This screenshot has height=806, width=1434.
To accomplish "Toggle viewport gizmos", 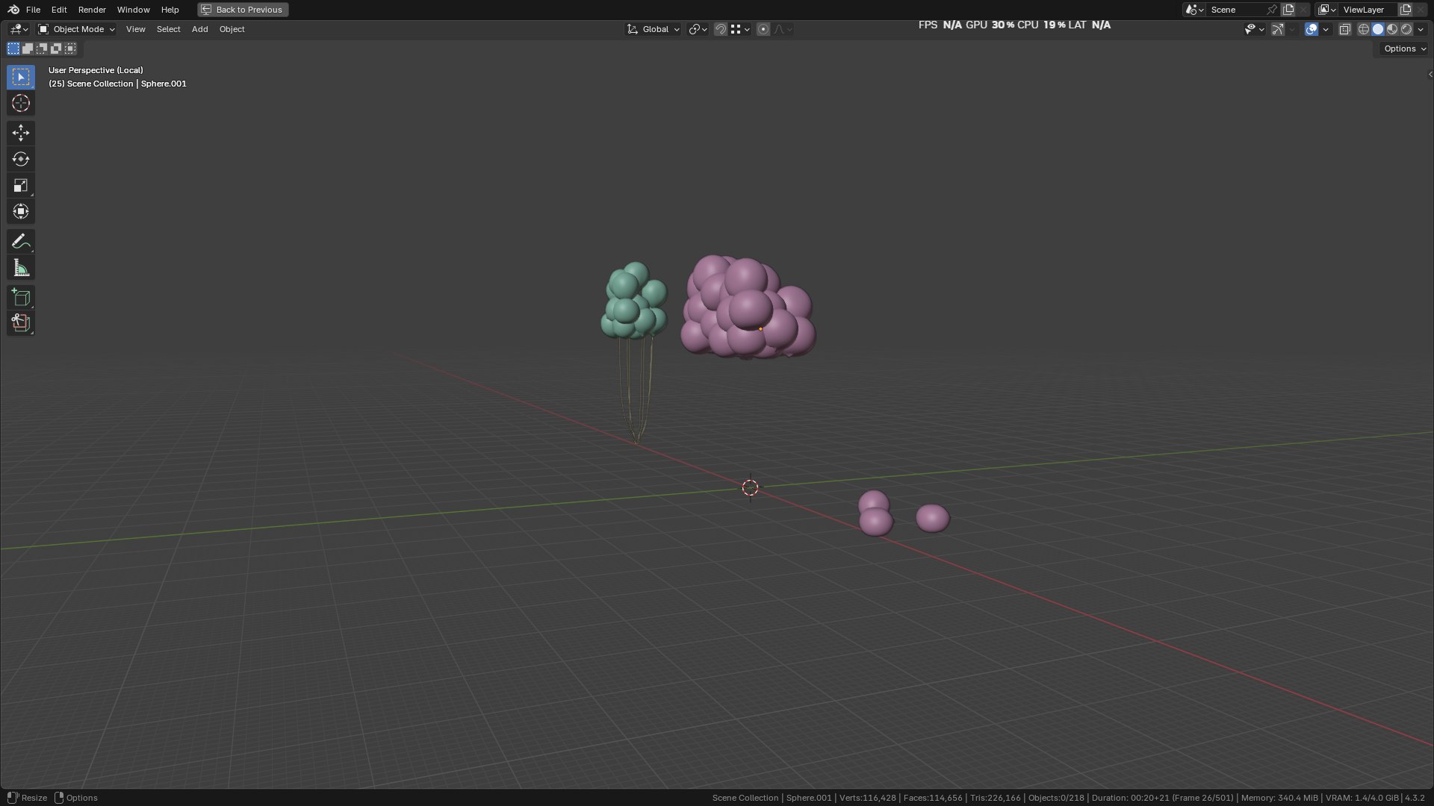I will click(1278, 29).
